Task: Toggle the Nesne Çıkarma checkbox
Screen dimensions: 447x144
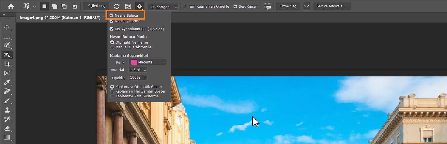Action: click(111, 21)
